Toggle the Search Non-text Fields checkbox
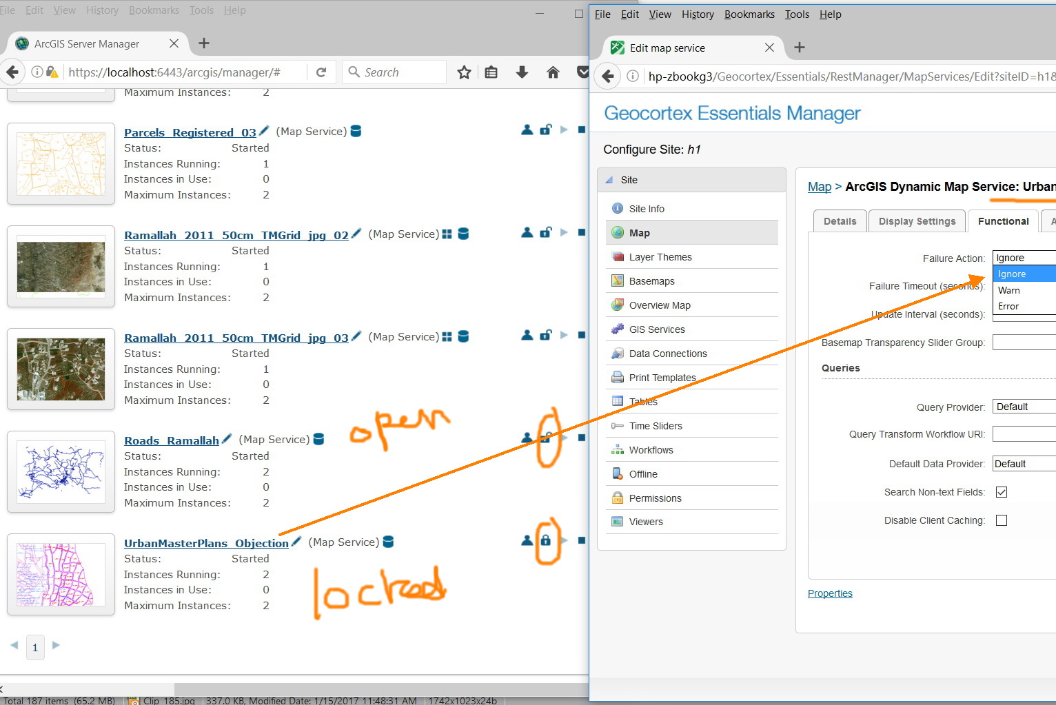Image resolution: width=1056 pixels, height=705 pixels. (x=1002, y=492)
